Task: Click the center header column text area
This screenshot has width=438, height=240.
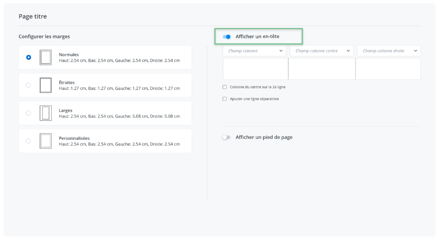Action: click(322, 69)
